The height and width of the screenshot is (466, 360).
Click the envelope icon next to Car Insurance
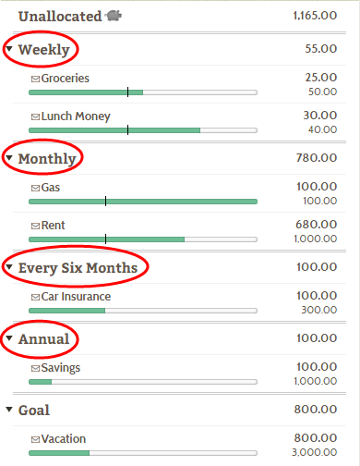pos(35,298)
